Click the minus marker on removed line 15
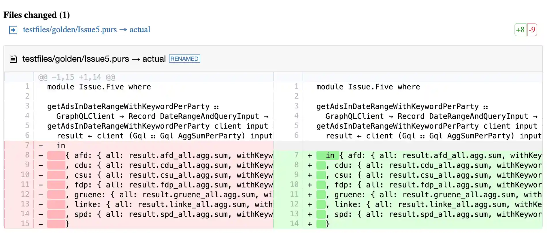 (x=41, y=224)
